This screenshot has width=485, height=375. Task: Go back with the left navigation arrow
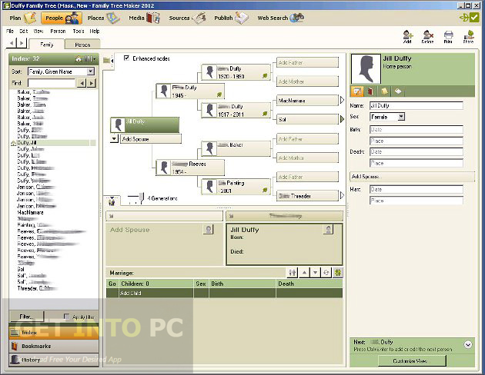(x=12, y=43)
